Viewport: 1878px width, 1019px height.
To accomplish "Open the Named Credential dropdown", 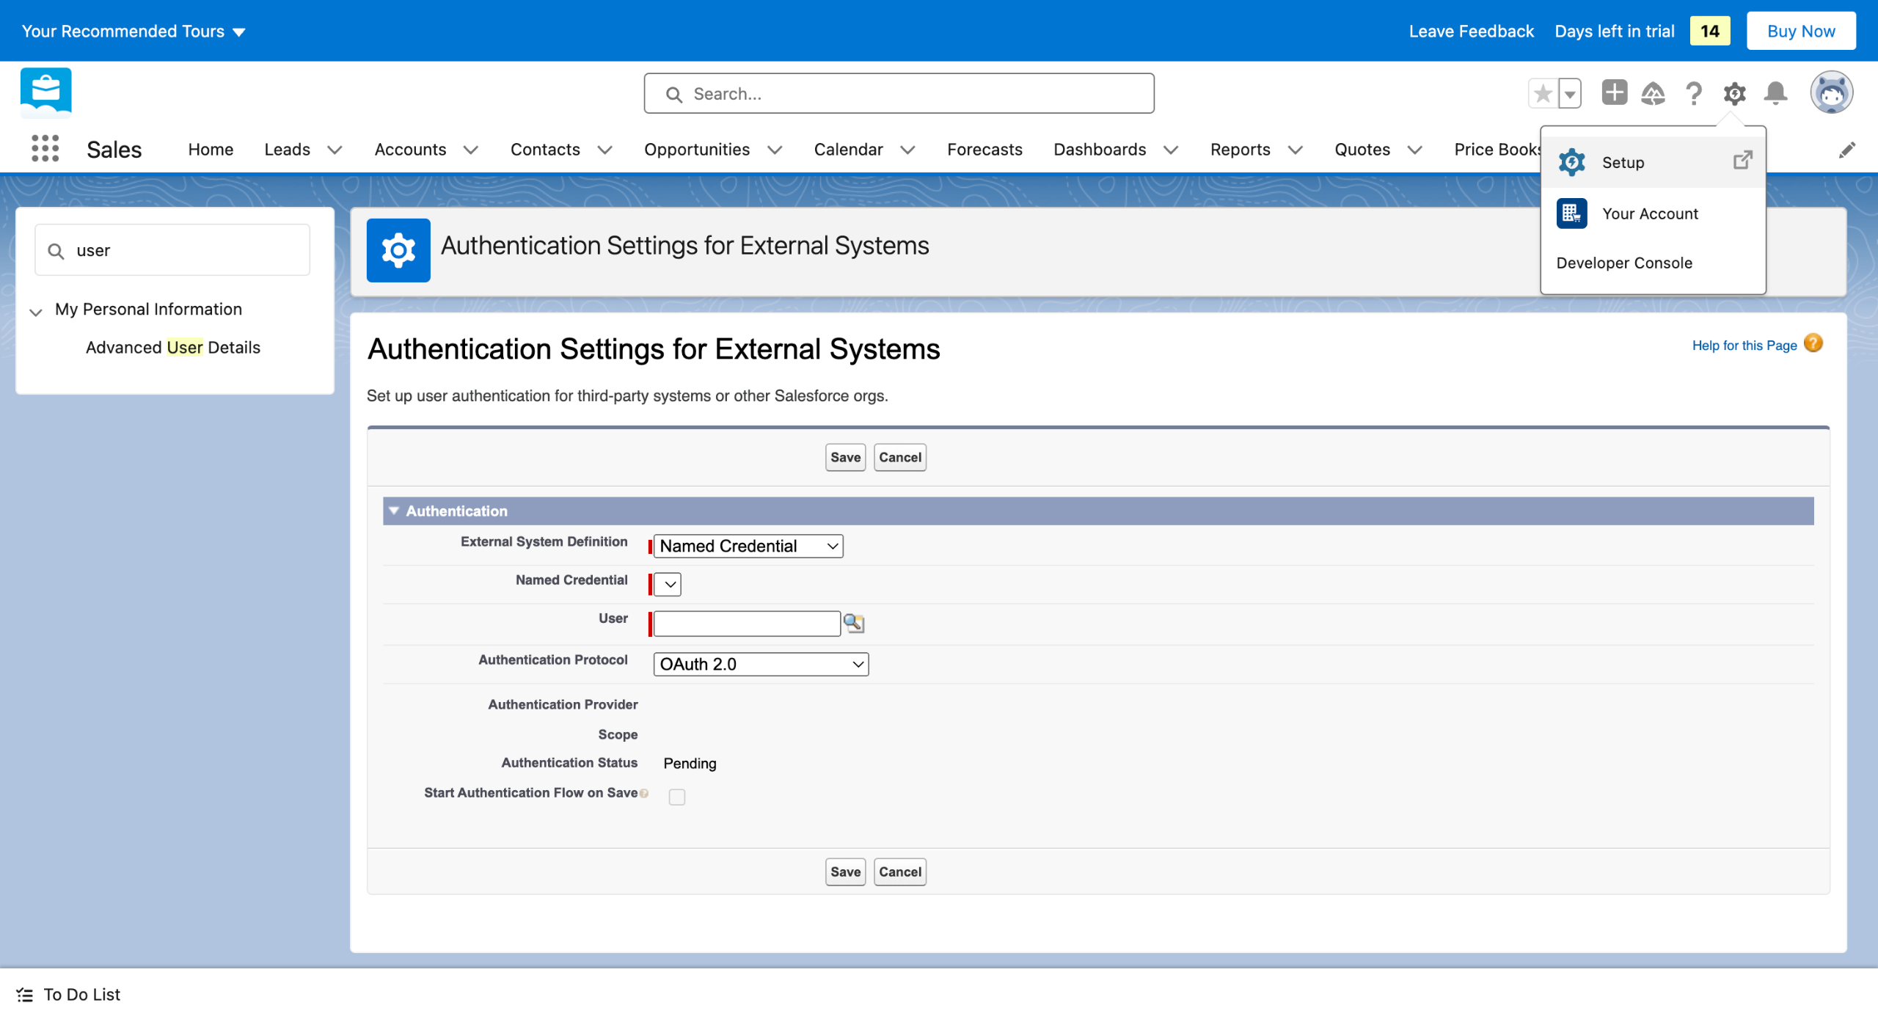I will click(668, 584).
